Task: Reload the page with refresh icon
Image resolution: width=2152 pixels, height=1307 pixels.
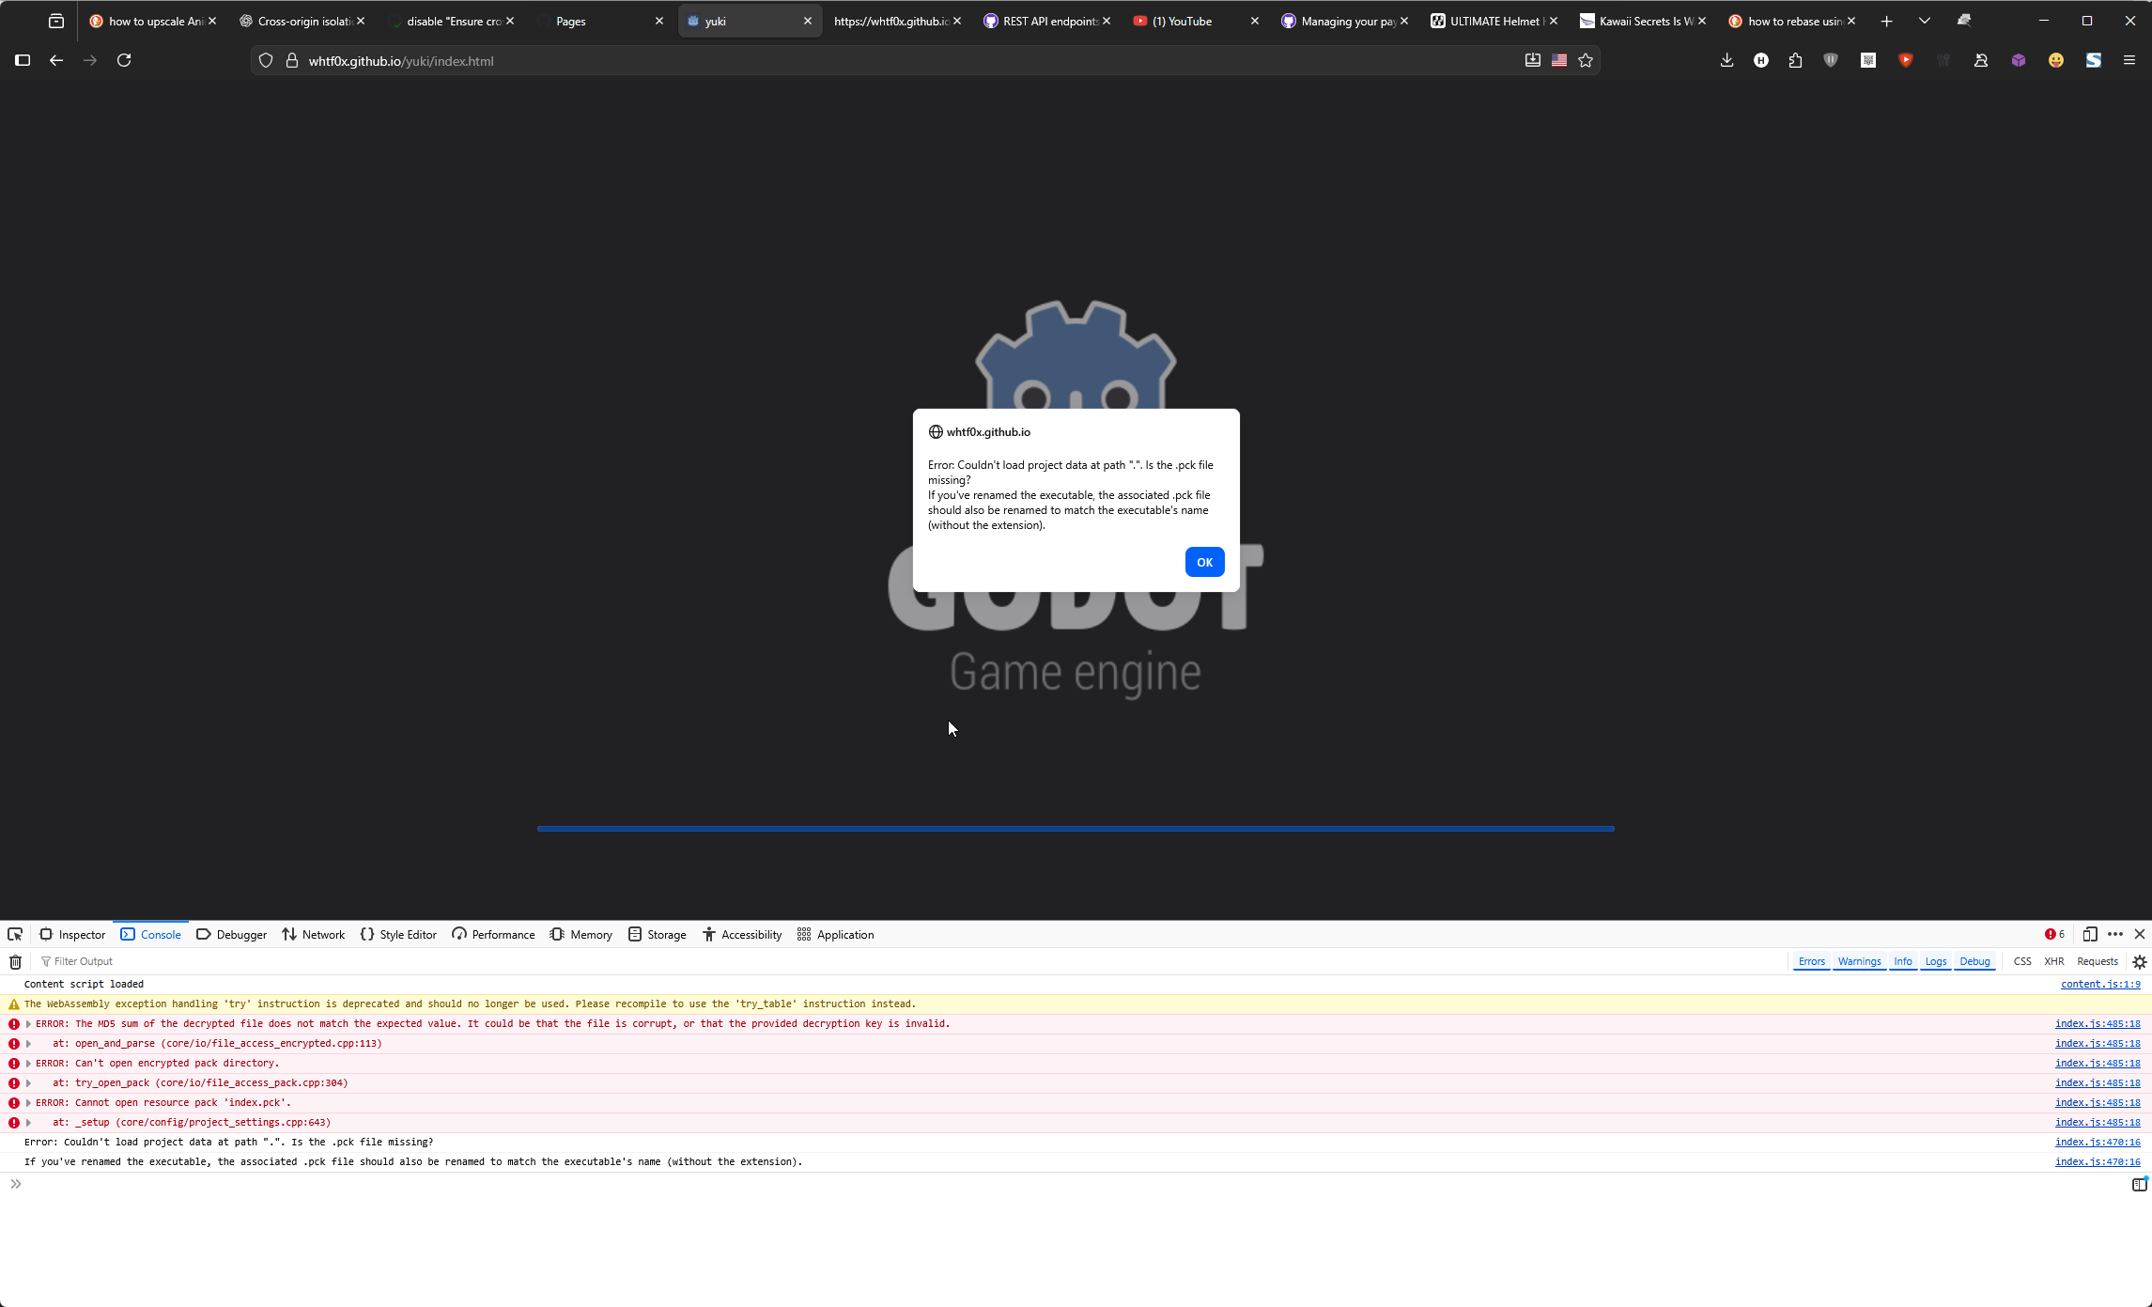Action: [124, 60]
